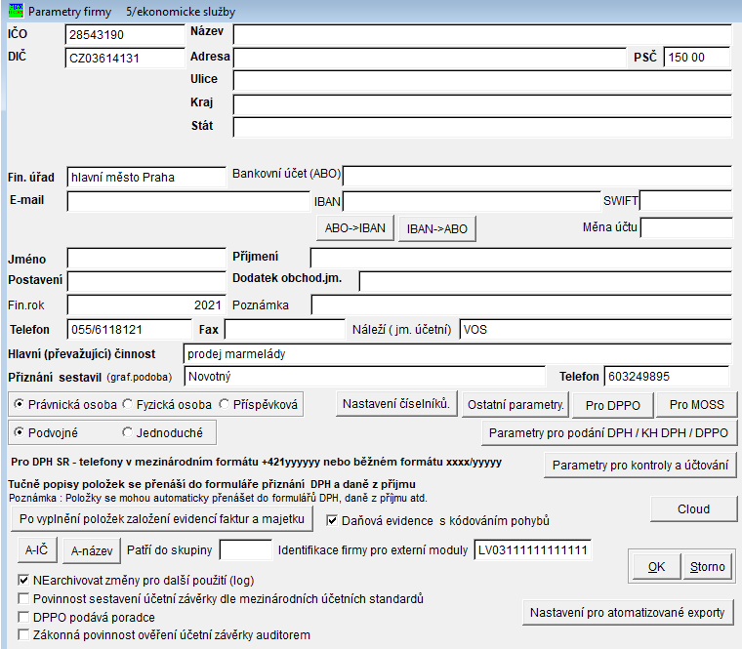This screenshot has height=649, width=742.
Task: Open Nastavení pro atomatizované exporty
Action: (x=628, y=613)
